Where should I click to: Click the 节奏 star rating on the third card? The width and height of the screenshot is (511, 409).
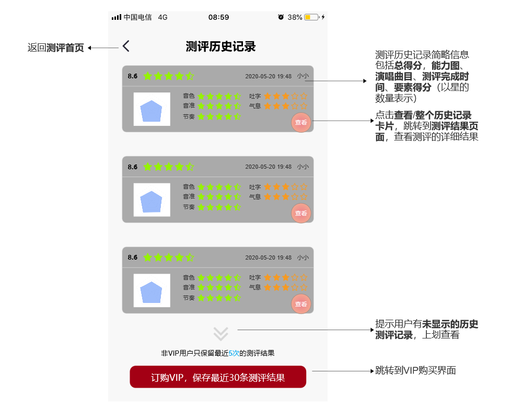(x=219, y=298)
